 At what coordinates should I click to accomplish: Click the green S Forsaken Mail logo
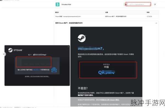57,4
